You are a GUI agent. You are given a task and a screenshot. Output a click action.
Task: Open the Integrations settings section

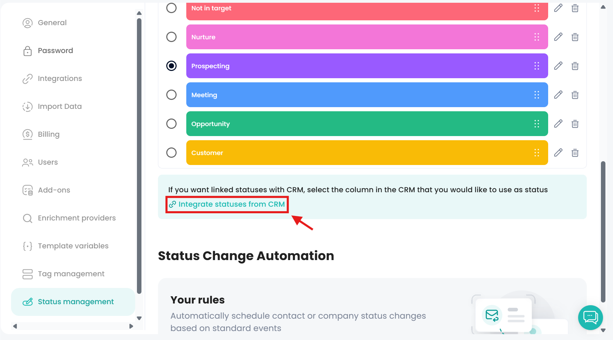(x=60, y=79)
